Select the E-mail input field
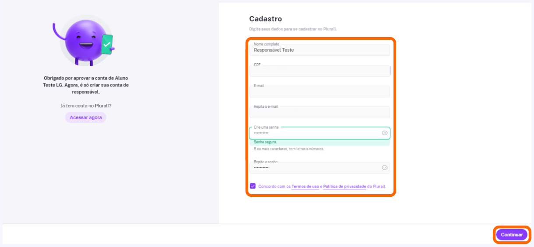 point(320,92)
